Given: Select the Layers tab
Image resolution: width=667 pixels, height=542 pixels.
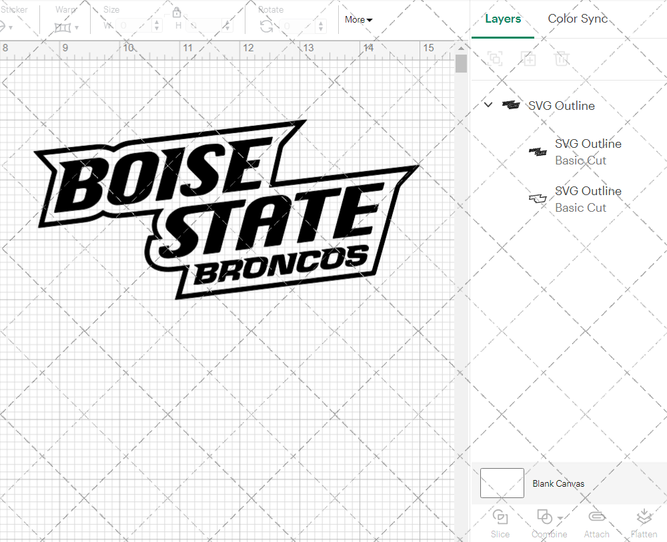Looking at the screenshot, I should [x=503, y=19].
